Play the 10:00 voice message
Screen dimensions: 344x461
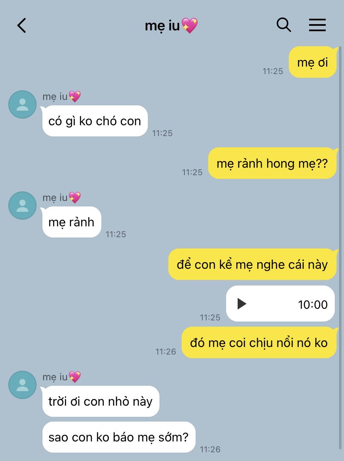coord(242,304)
